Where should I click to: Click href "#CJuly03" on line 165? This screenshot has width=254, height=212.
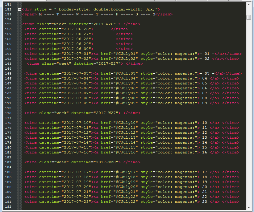click(x=126, y=74)
